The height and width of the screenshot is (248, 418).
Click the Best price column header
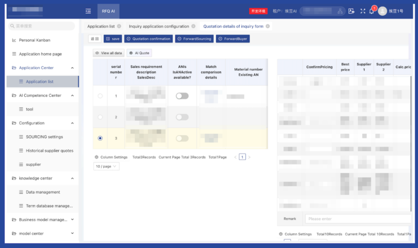click(345, 67)
